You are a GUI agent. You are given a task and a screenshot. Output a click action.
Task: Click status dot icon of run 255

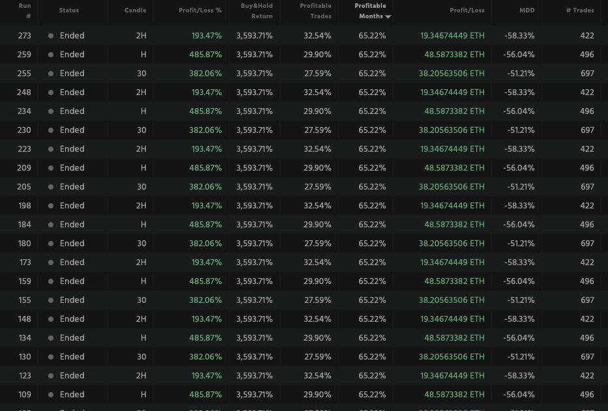point(51,74)
